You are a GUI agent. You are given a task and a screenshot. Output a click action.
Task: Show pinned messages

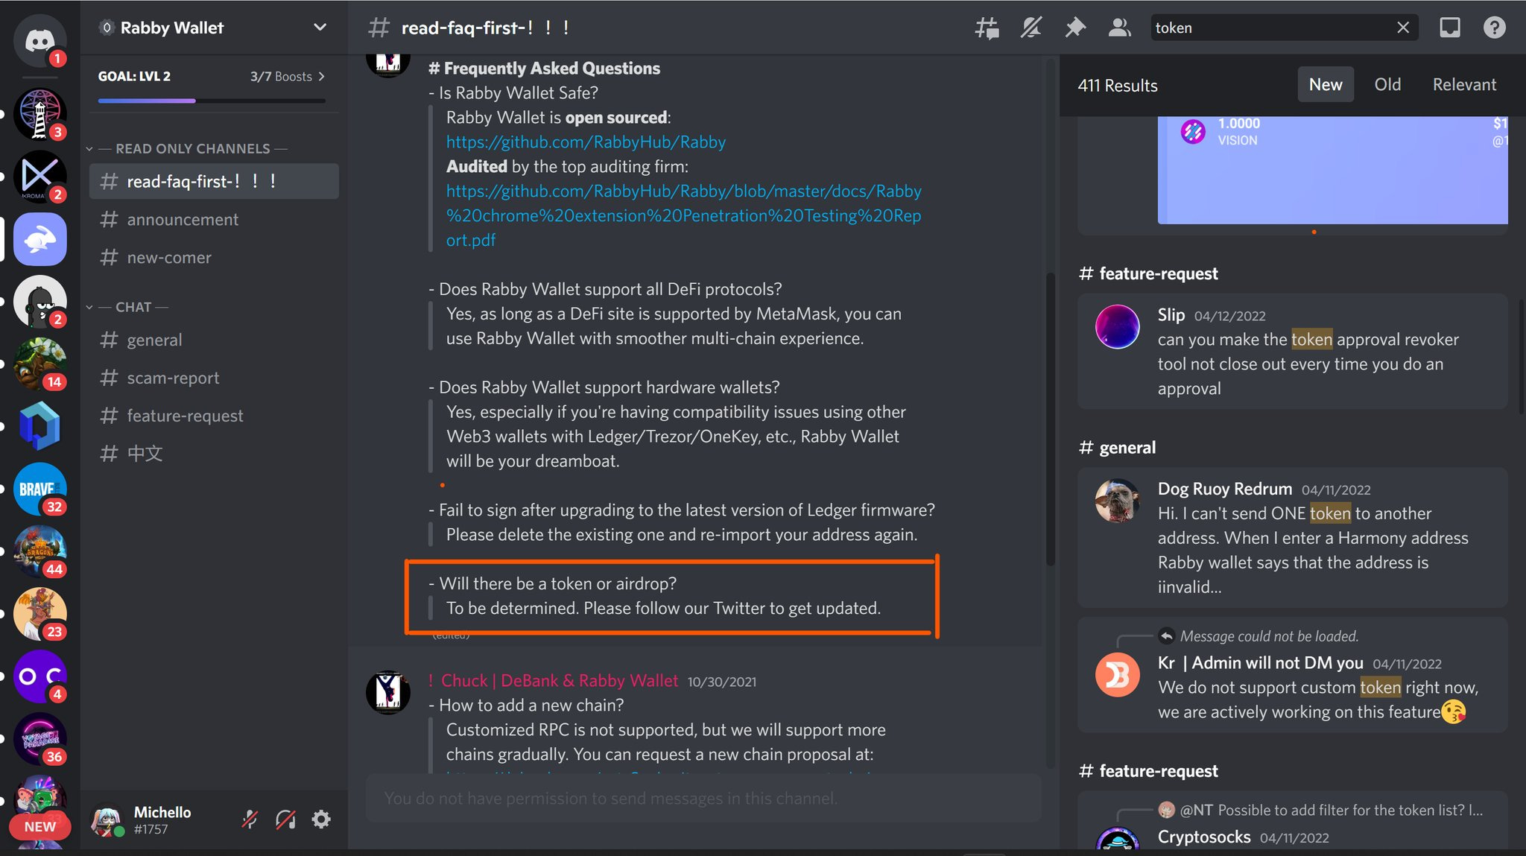click(1074, 28)
